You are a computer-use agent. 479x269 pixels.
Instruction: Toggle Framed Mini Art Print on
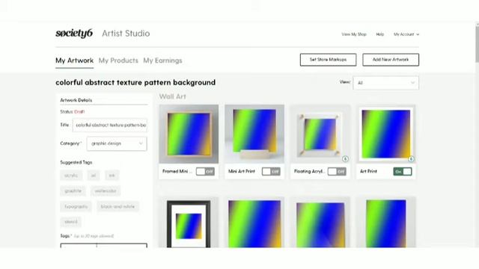[x=205, y=171]
